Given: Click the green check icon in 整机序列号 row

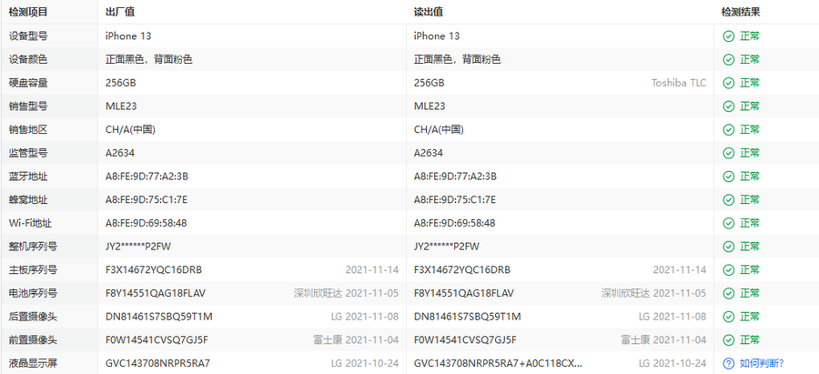Looking at the screenshot, I should [729, 247].
